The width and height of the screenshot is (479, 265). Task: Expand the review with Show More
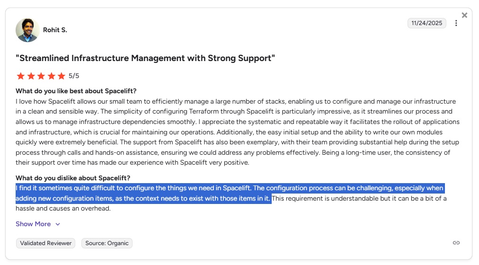coord(33,224)
